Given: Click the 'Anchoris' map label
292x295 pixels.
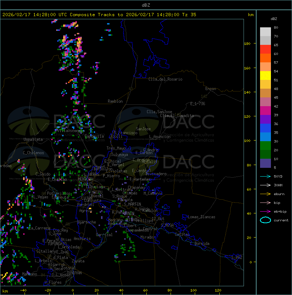Looking at the screenshot, I should (82, 239).
